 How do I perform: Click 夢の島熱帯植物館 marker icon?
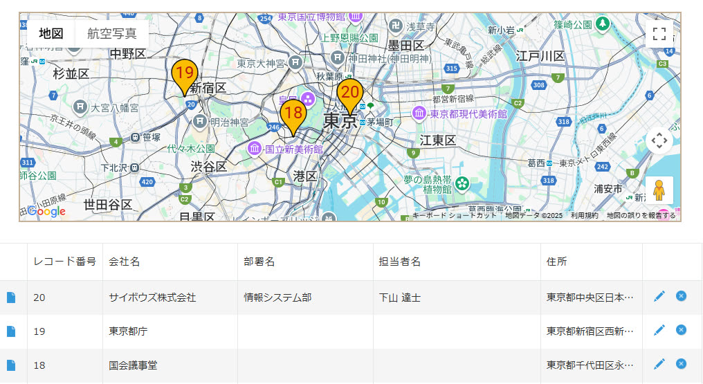point(462,183)
